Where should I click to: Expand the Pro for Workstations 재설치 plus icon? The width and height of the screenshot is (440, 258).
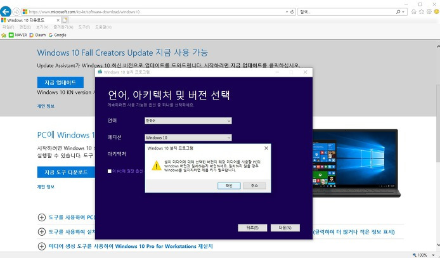click(42, 246)
